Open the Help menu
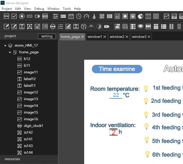This screenshot has height=164, width=183. pyautogui.click(x=77, y=9)
